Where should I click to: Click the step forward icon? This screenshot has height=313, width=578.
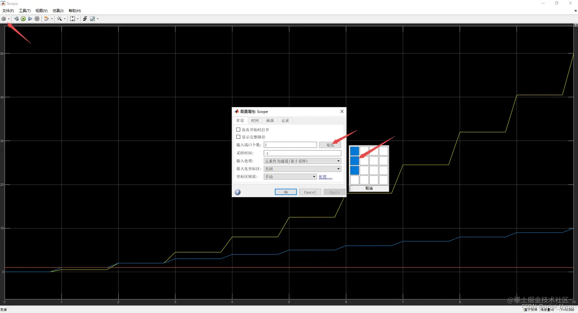coord(30,19)
